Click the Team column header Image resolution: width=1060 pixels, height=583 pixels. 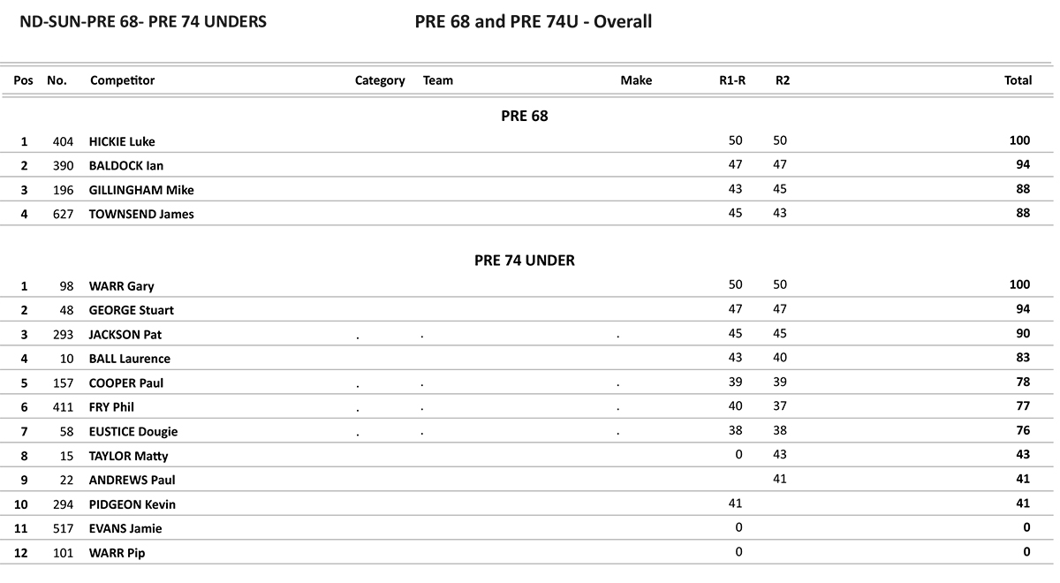coord(438,80)
